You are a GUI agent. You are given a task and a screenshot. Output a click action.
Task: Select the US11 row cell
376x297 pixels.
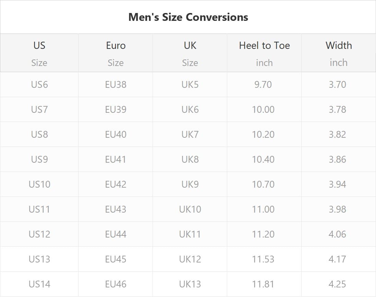pyautogui.click(x=39, y=209)
